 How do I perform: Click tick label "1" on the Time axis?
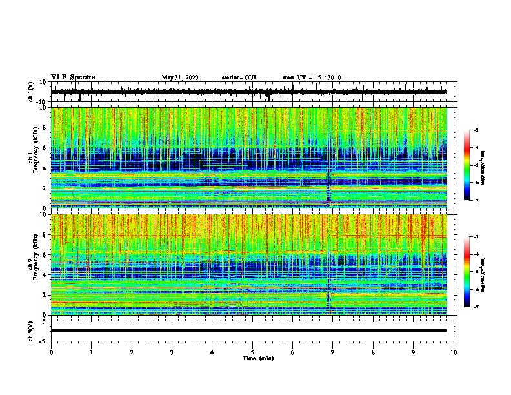click(x=91, y=352)
